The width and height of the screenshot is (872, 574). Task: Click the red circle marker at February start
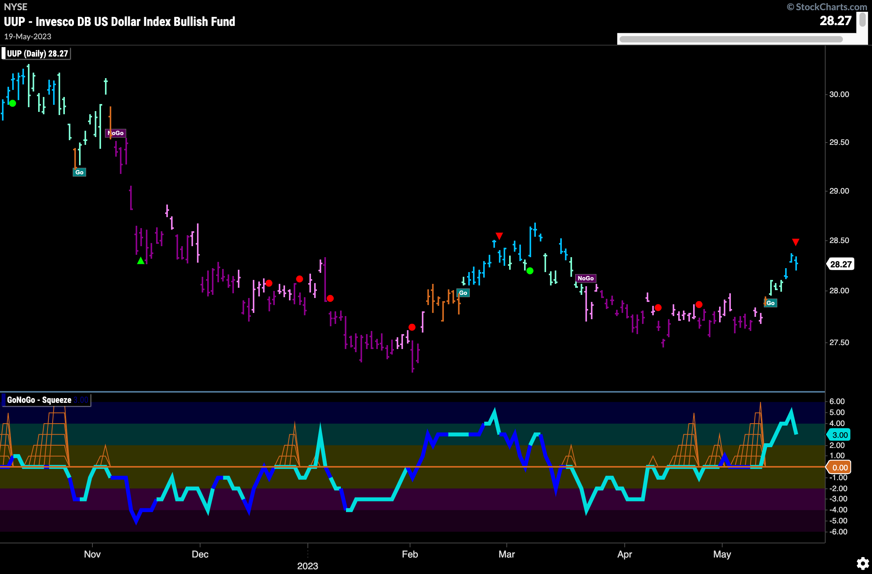pyautogui.click(x=412, y=327)
